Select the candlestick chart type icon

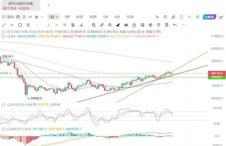(x=37, y=17)
